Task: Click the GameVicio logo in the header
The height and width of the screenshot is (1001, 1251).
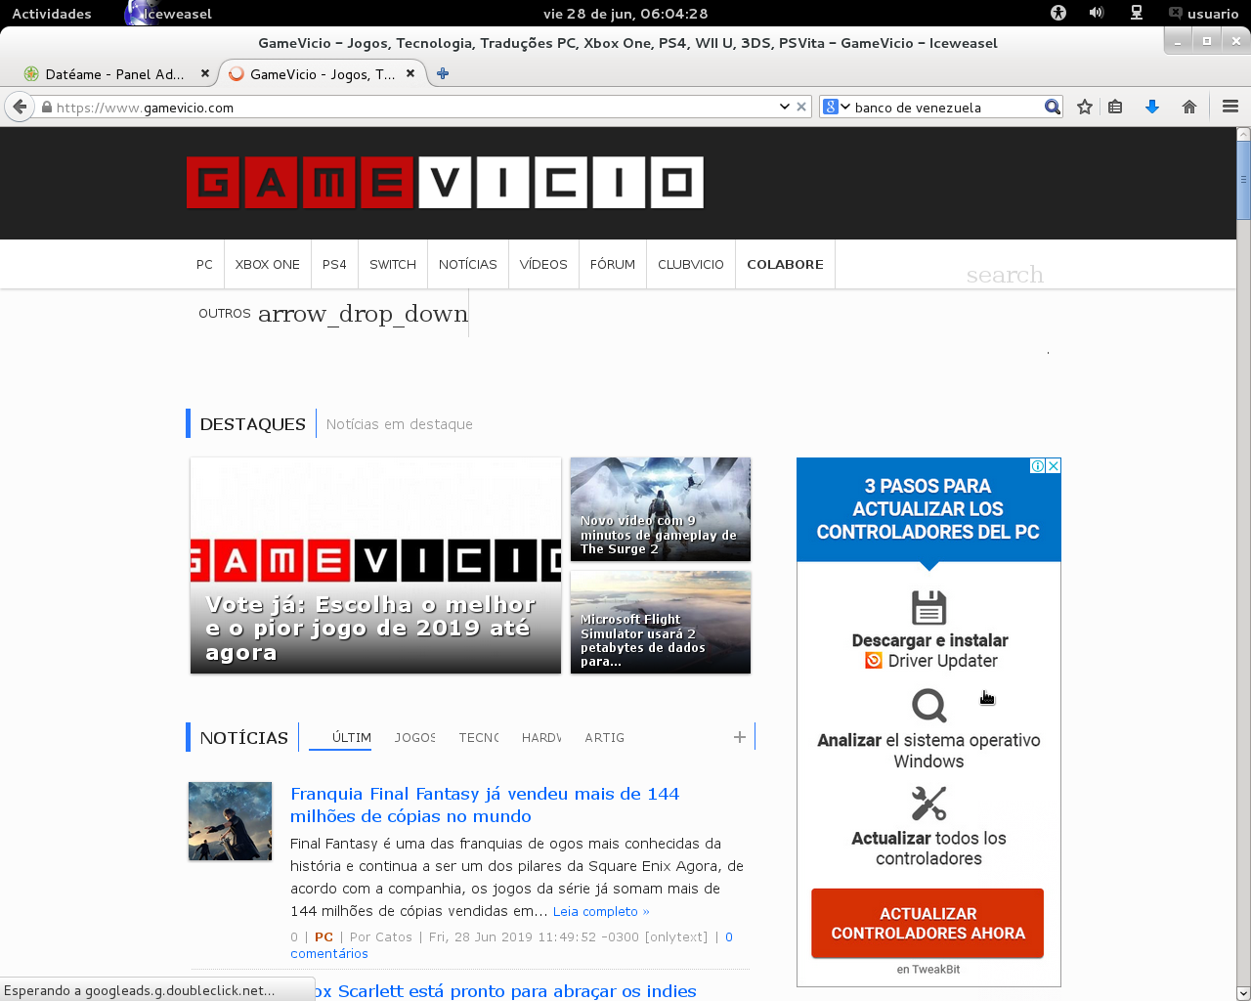Action: 445,182
